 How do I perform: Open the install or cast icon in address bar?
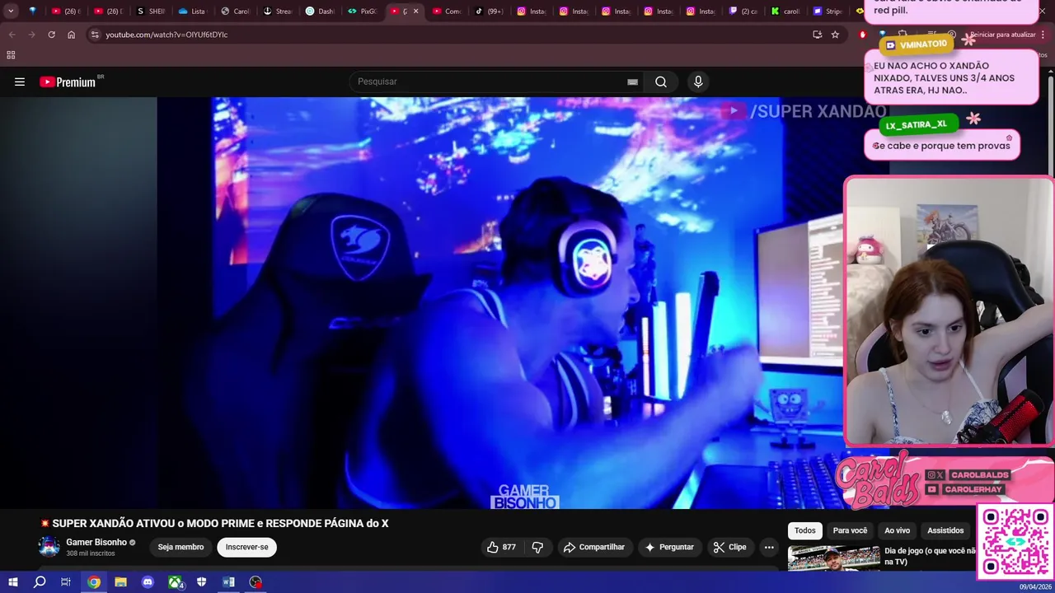[x=817, y=35]
